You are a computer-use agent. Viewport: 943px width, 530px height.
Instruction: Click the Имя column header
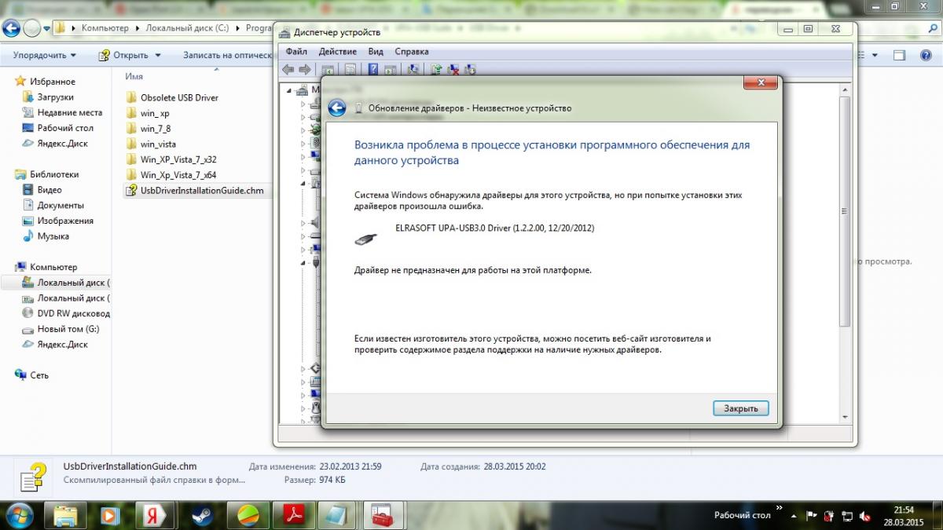[134, 76]
